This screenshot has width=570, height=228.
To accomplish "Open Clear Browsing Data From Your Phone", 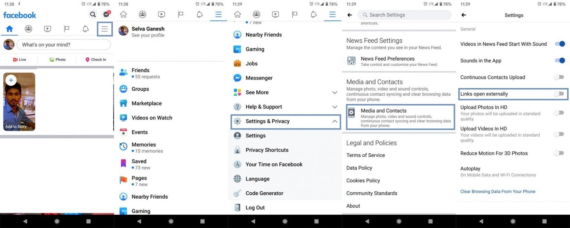I will (x=498, y=191).
